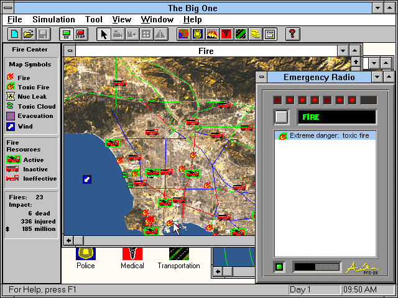Halt simulation with STOP button
The height and width of the screenshot is (298, 398).
click(80, 34)
